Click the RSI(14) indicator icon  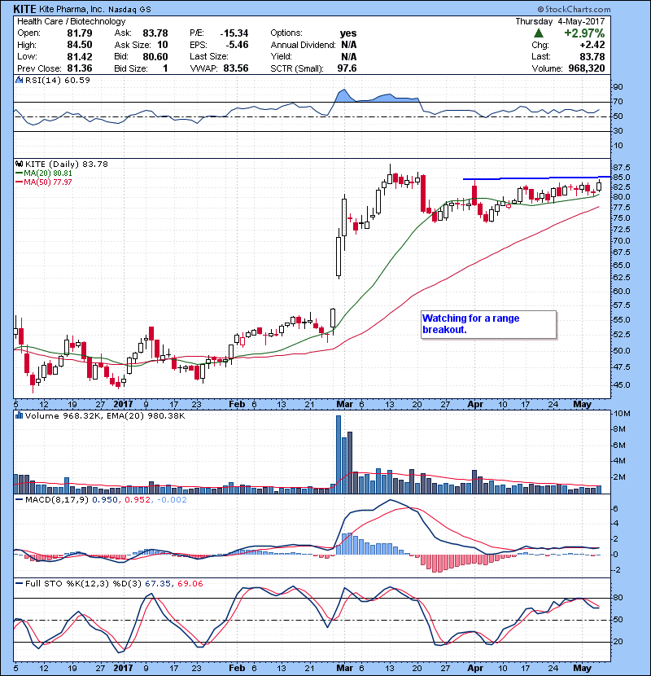tap(19, 80)
